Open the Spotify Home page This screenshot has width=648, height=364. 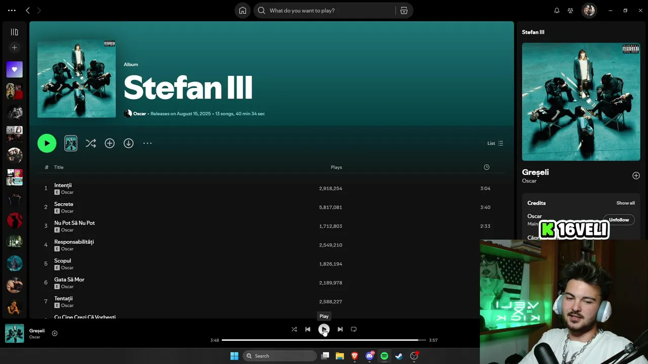pos(242,11)
